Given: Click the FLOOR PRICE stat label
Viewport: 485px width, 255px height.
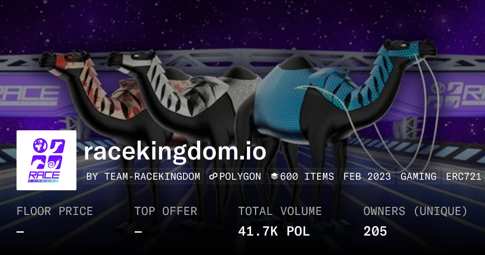Looking at the screenshot, I should click(55, 211).
